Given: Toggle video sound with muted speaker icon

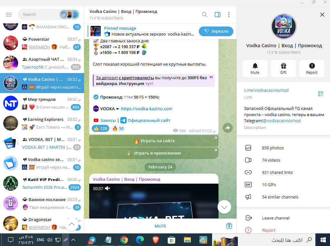Looking at the screenshot, I should [108, 188].
